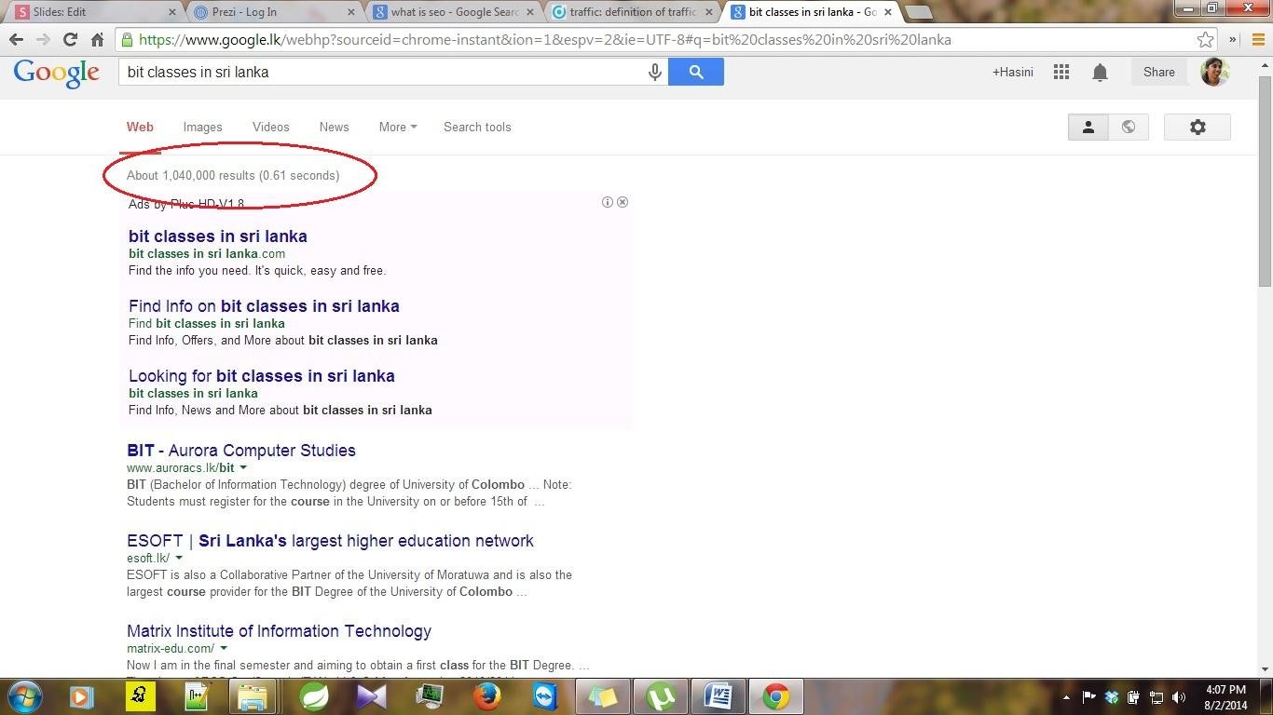Open Chrome extensions overflow chevron
Image resolution: width=1273 pixels, height=715 pixels.
[x=1233, y=39]
